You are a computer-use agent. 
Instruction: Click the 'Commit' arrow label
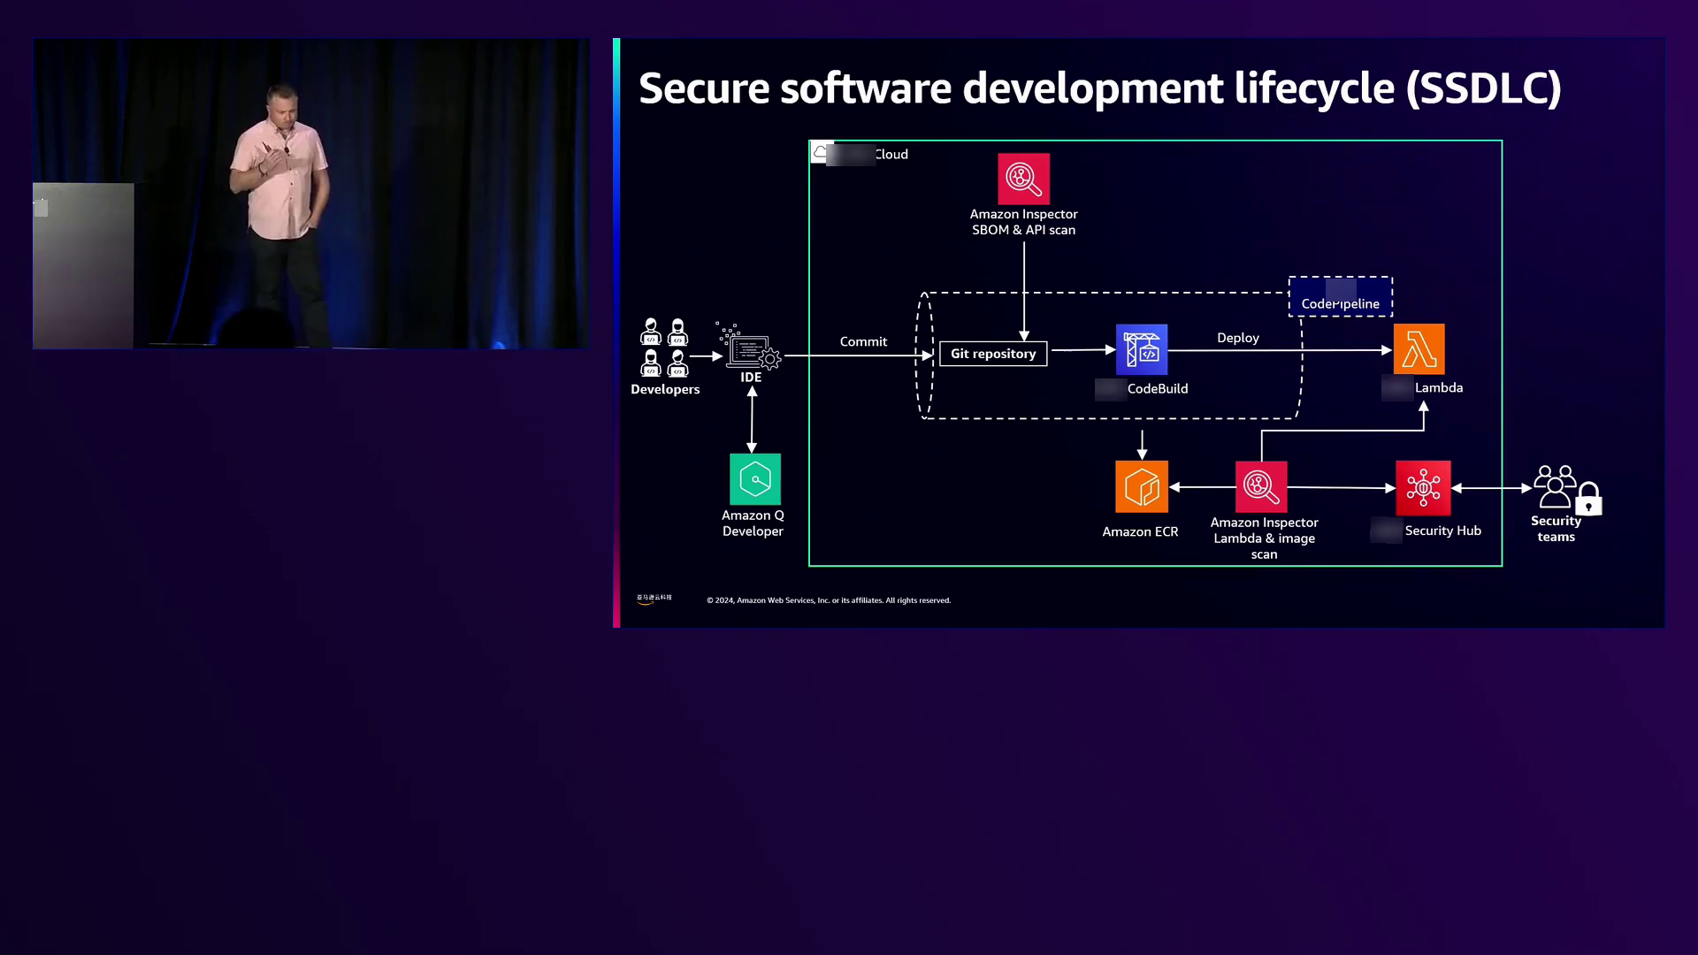tap(863, 341)
